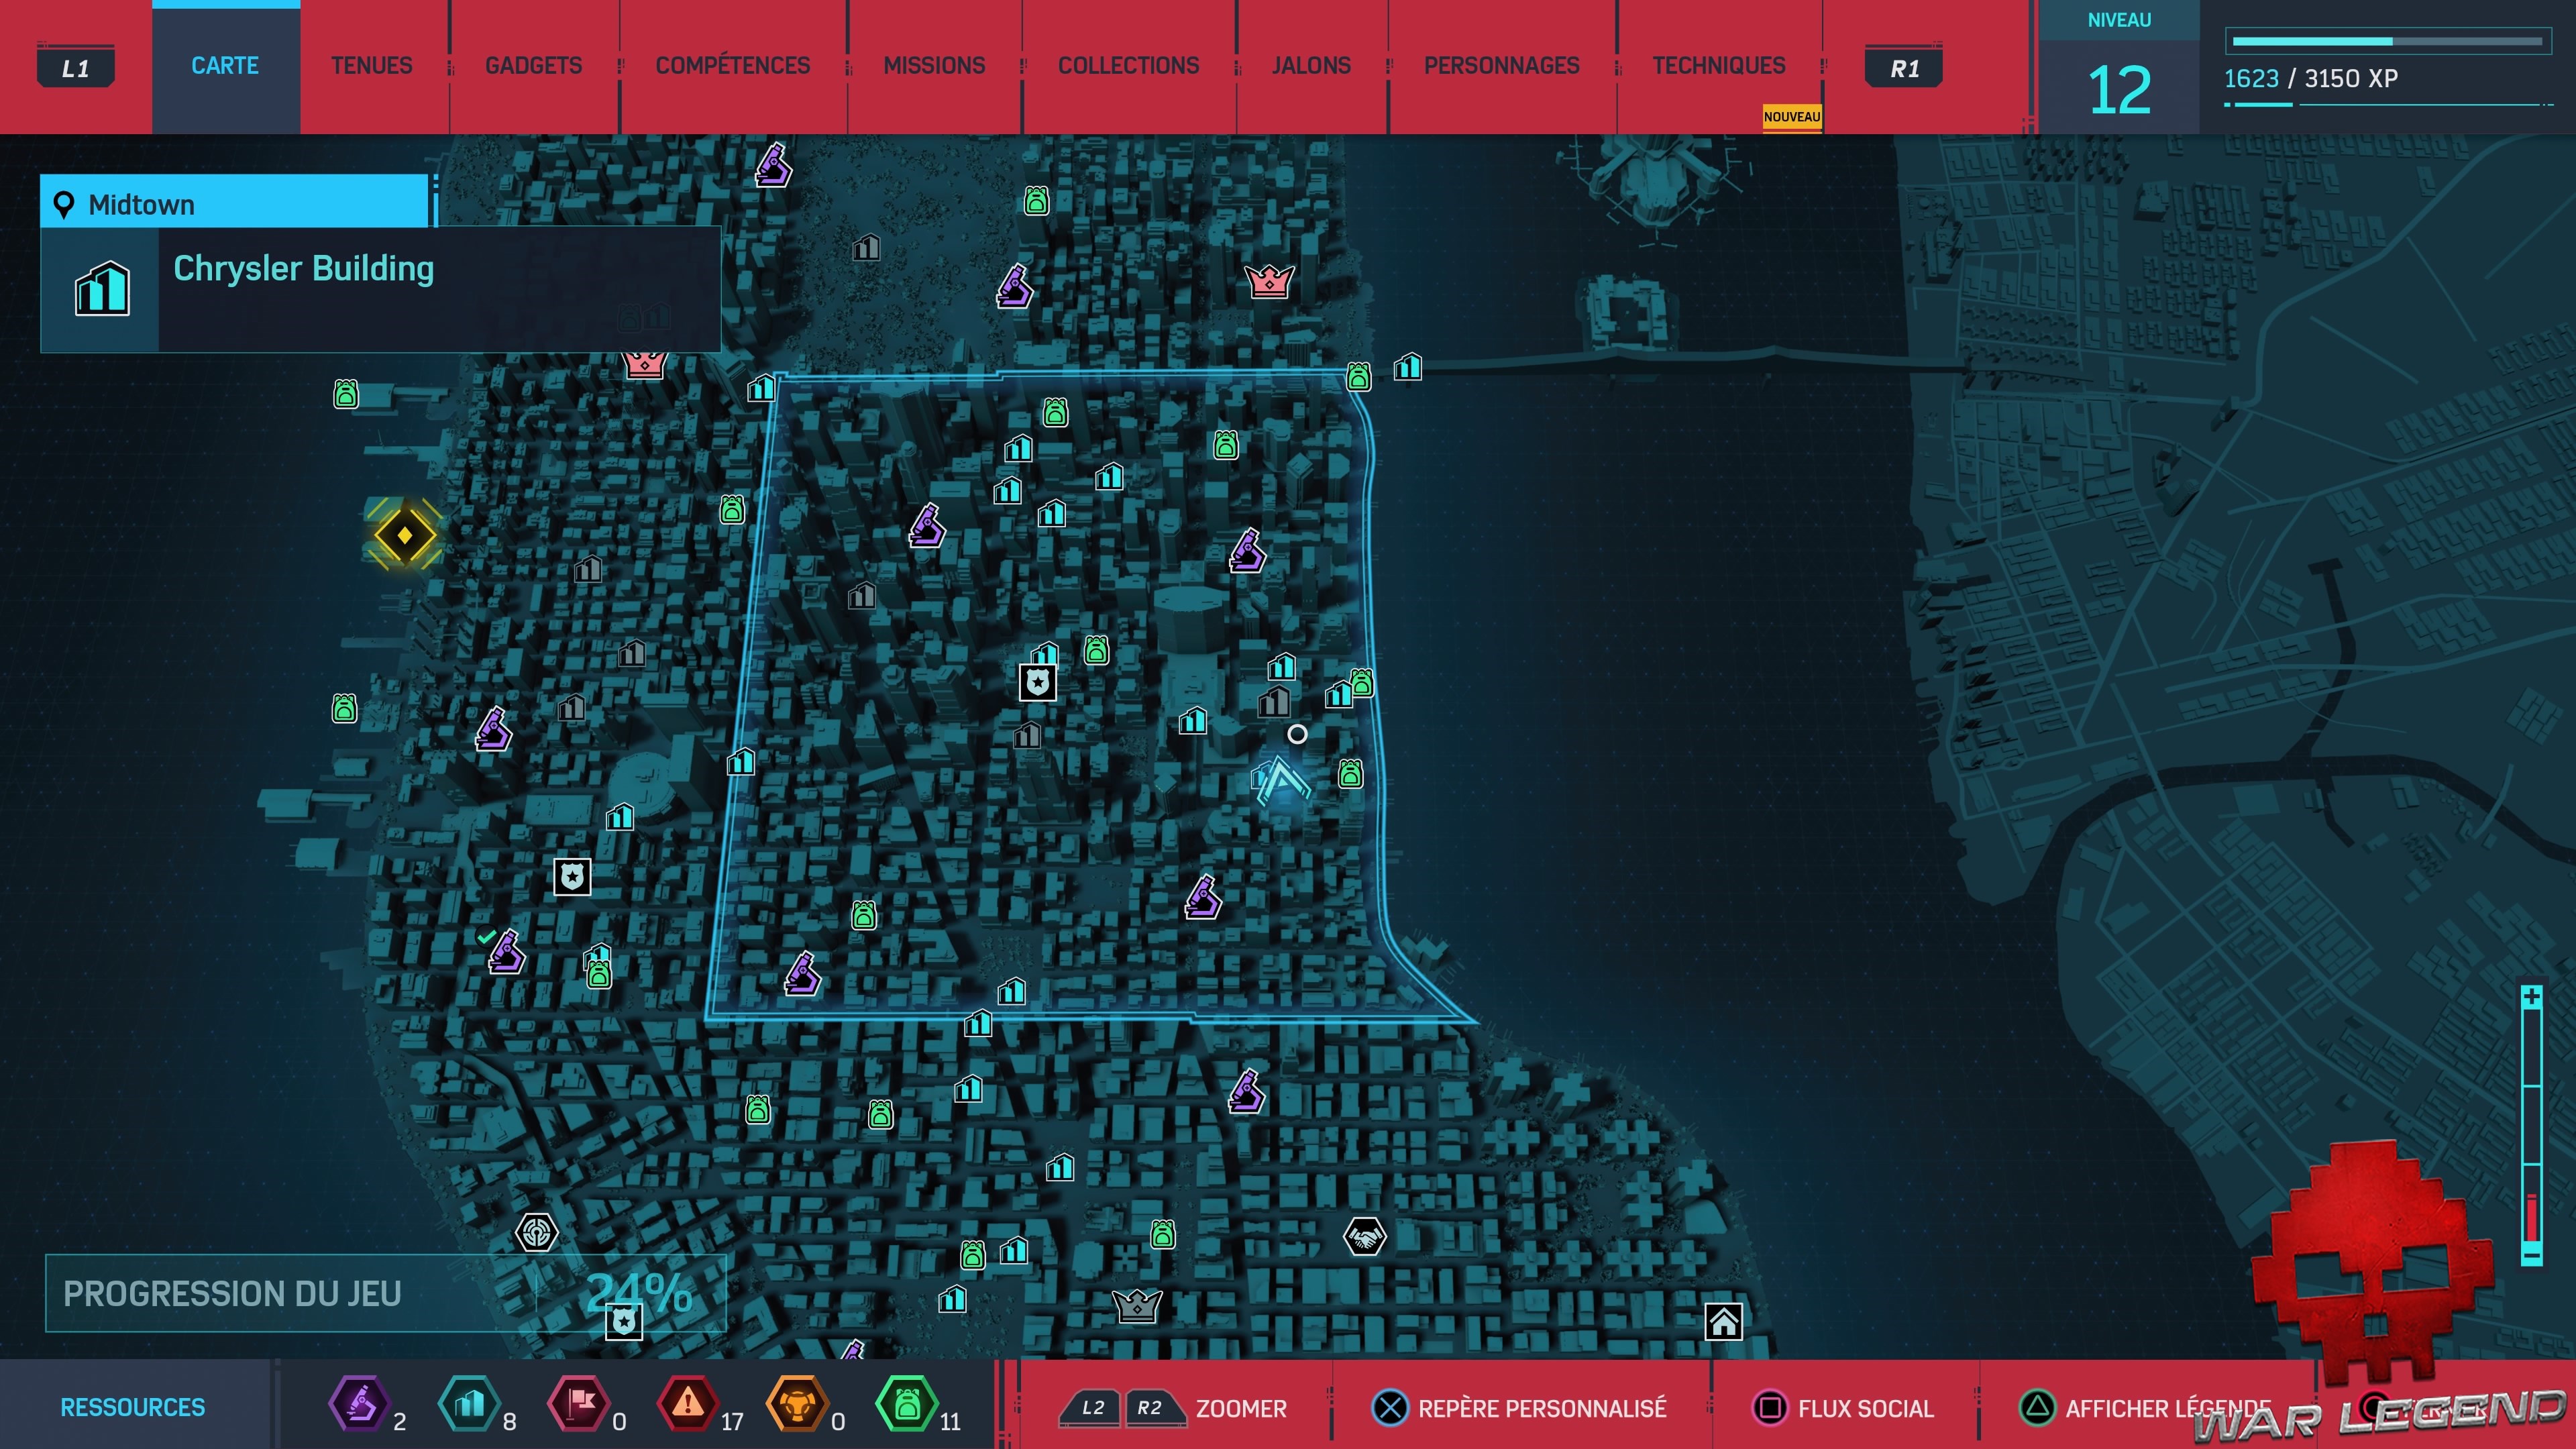Image resolution: width=2576 pixels, height=1449 pixels.
Task: Select the police badge icon in Midtown
Action: (x=1037, y=683)
